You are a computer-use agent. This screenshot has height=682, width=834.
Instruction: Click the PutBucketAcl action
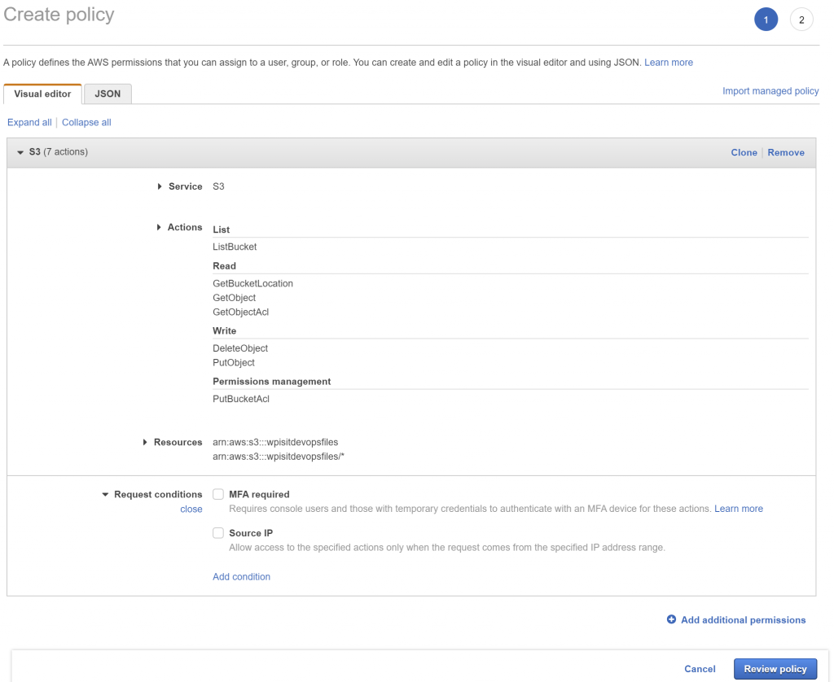pyautogui.click(x=241, y=399)
